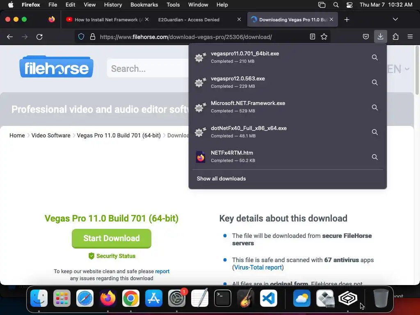Open TextEdit from the Dock
The image size is (420, 315).
[x=200, y=298]
